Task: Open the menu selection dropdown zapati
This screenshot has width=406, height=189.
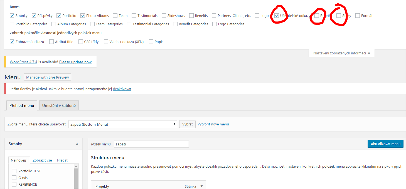Action: [x=123, y=124]
